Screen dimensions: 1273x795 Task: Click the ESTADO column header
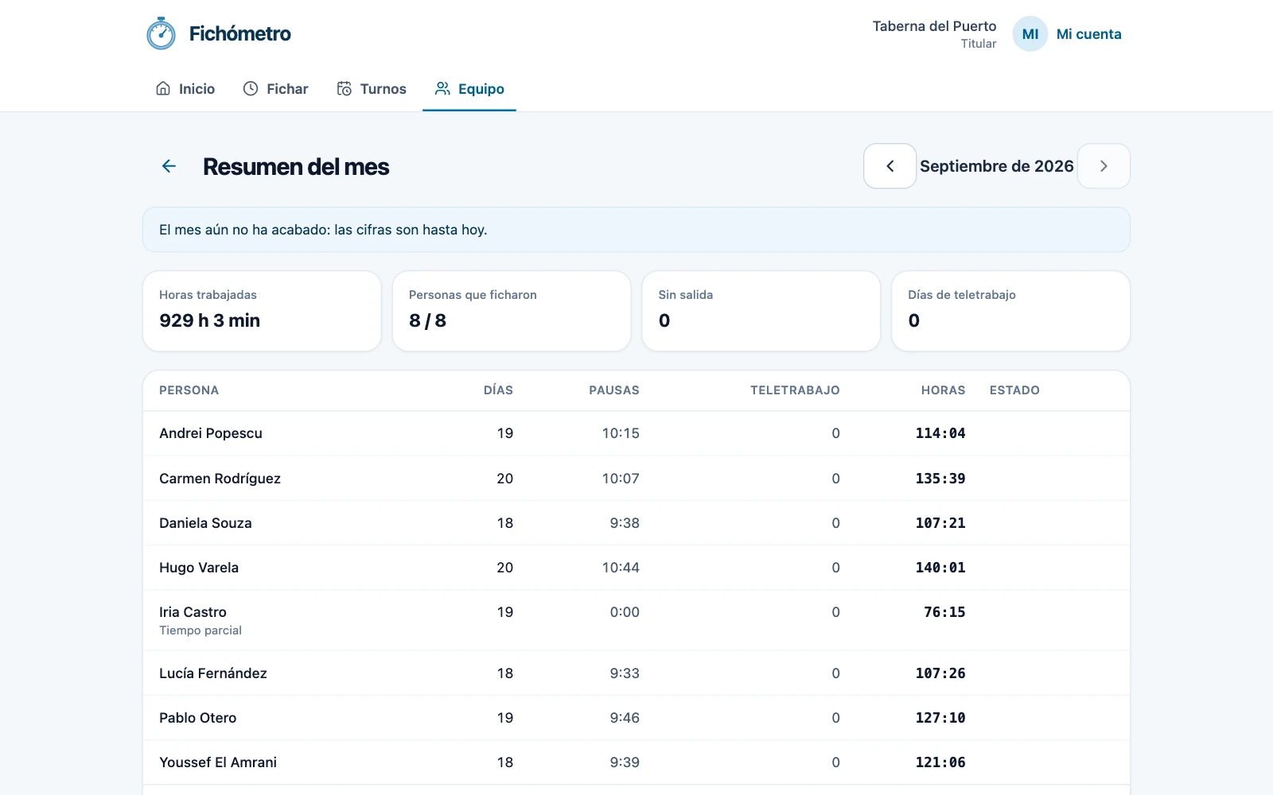[1014, 390]
